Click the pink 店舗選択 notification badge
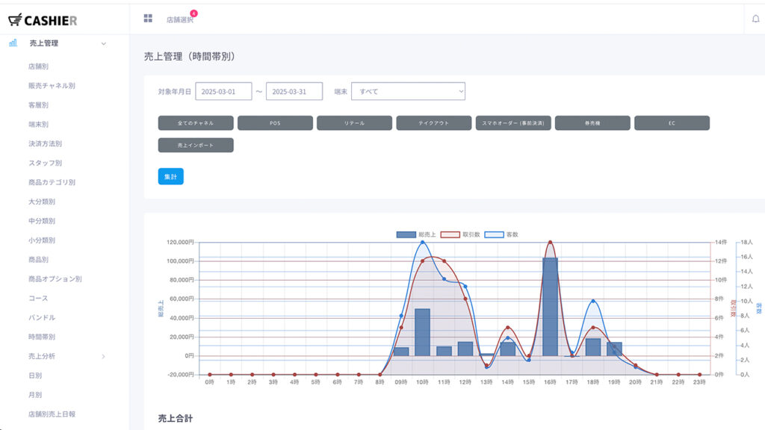The image size is (765, 430). (x=193, y=13)
